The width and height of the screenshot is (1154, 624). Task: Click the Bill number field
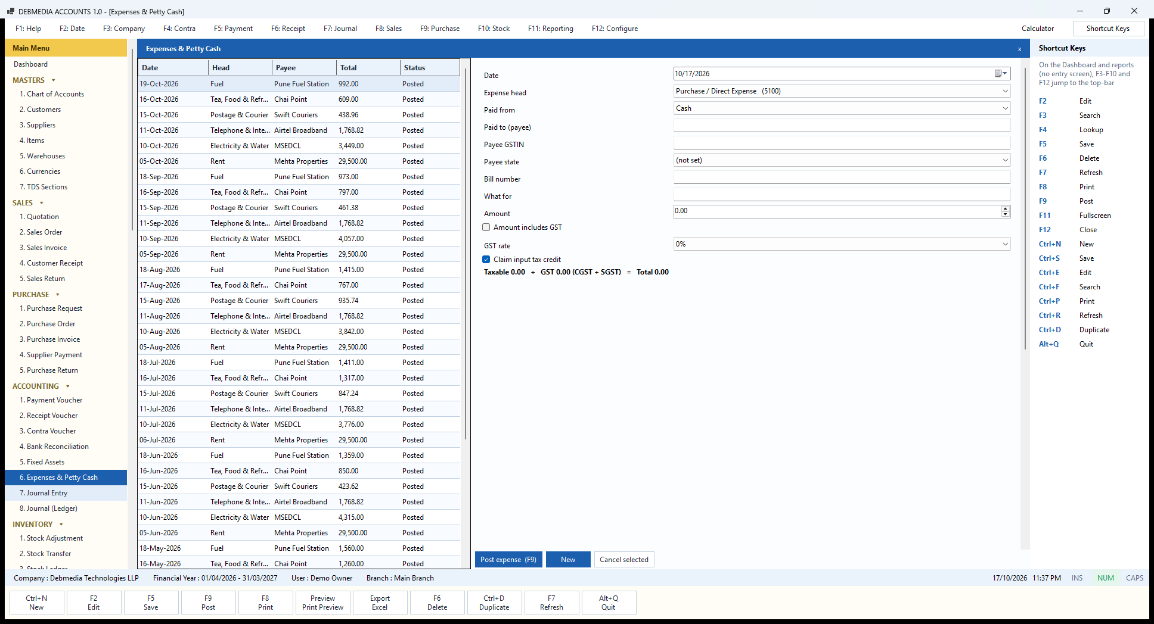point(842,177)
